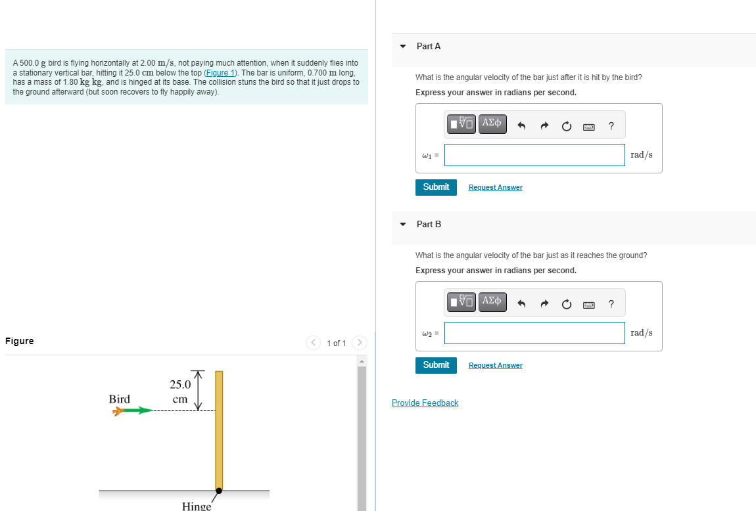The image size is (756, 511).
Task: Click the figure panel scrollbar thumb
Action: click(362, 438)
